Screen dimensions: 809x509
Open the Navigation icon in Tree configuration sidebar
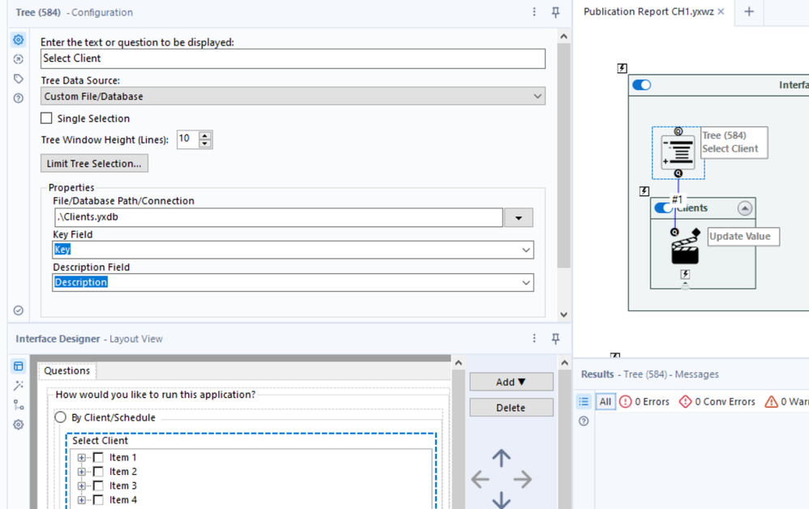pos(18,59)
